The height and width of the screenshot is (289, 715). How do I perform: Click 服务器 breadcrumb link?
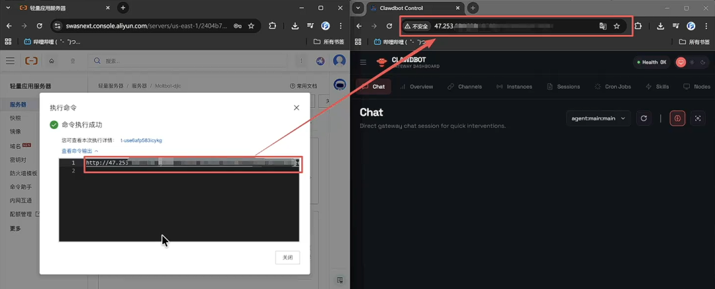point(139,86)
